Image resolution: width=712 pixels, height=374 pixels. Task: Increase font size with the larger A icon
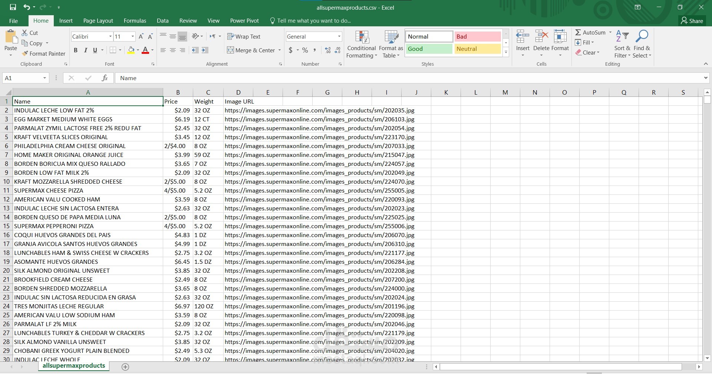coord(141,36)
